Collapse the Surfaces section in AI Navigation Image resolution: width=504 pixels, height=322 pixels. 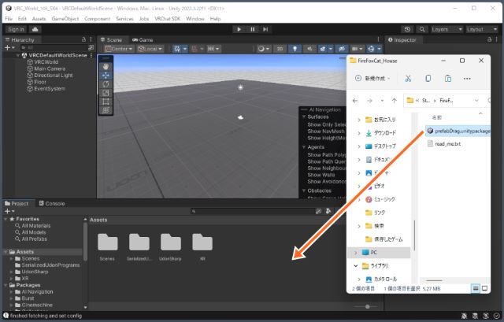coord(304,117)
